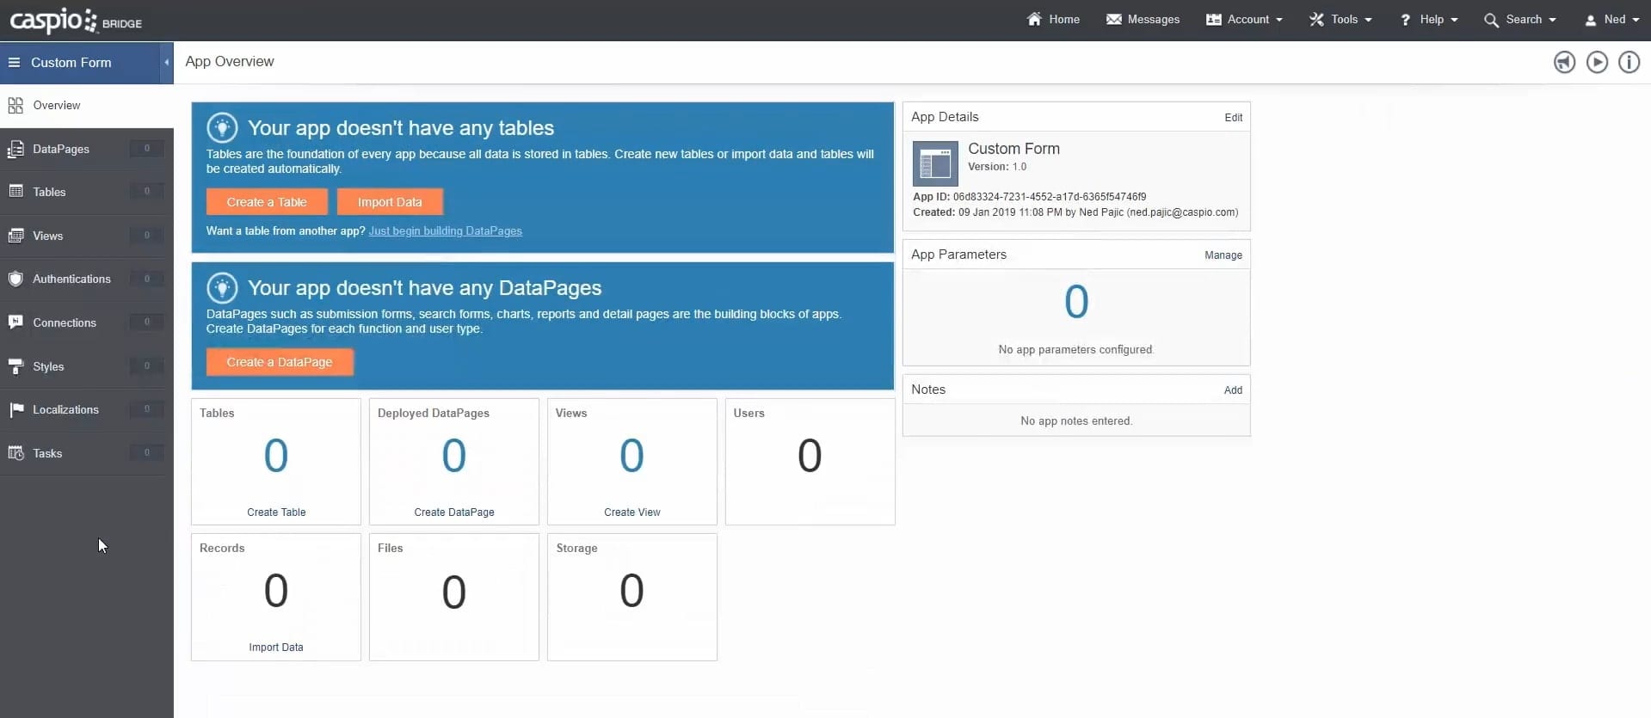Open Tasks in the sidebar
The height and width of the screenshot is (718, 1651).
tap(47, 453)
